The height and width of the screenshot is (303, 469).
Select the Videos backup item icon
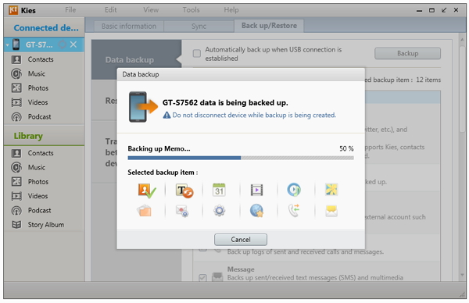(x=256, y=190)
